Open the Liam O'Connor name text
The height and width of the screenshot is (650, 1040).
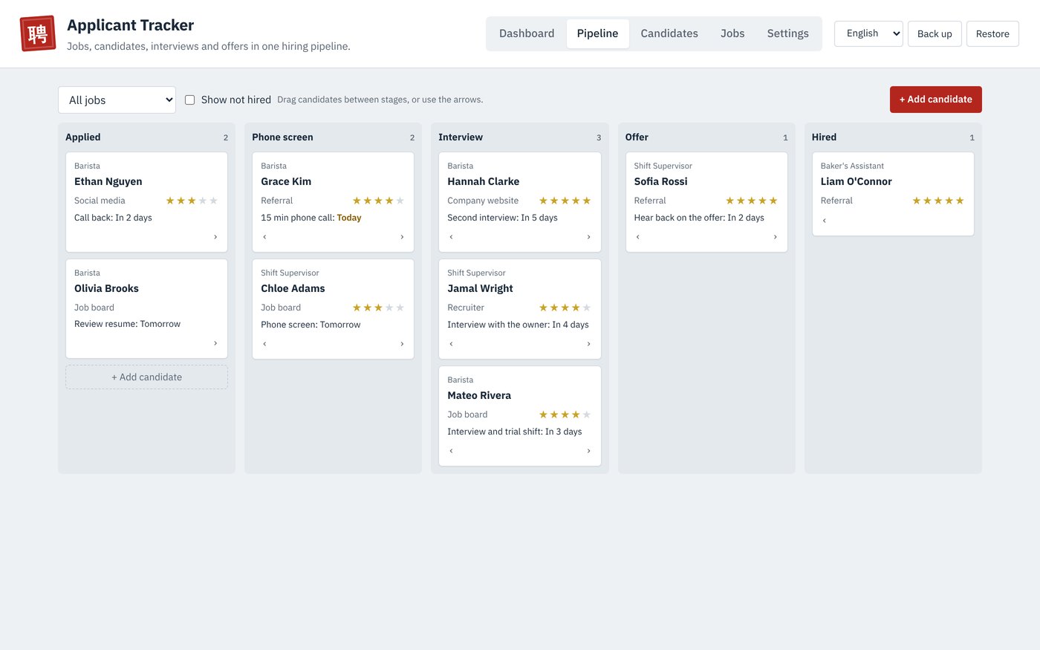[856, 181]
